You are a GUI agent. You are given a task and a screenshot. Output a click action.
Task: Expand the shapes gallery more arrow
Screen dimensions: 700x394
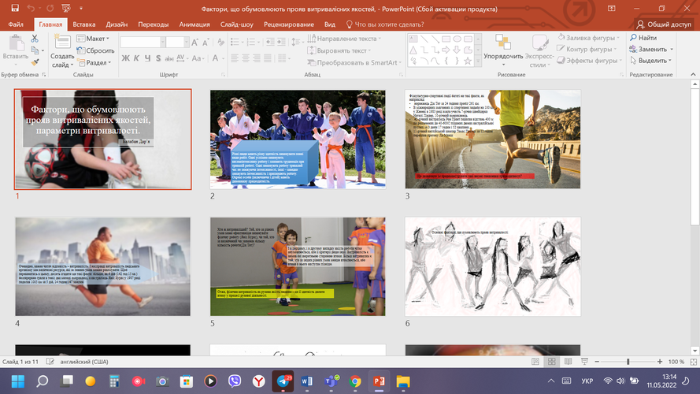click(478, 62)
